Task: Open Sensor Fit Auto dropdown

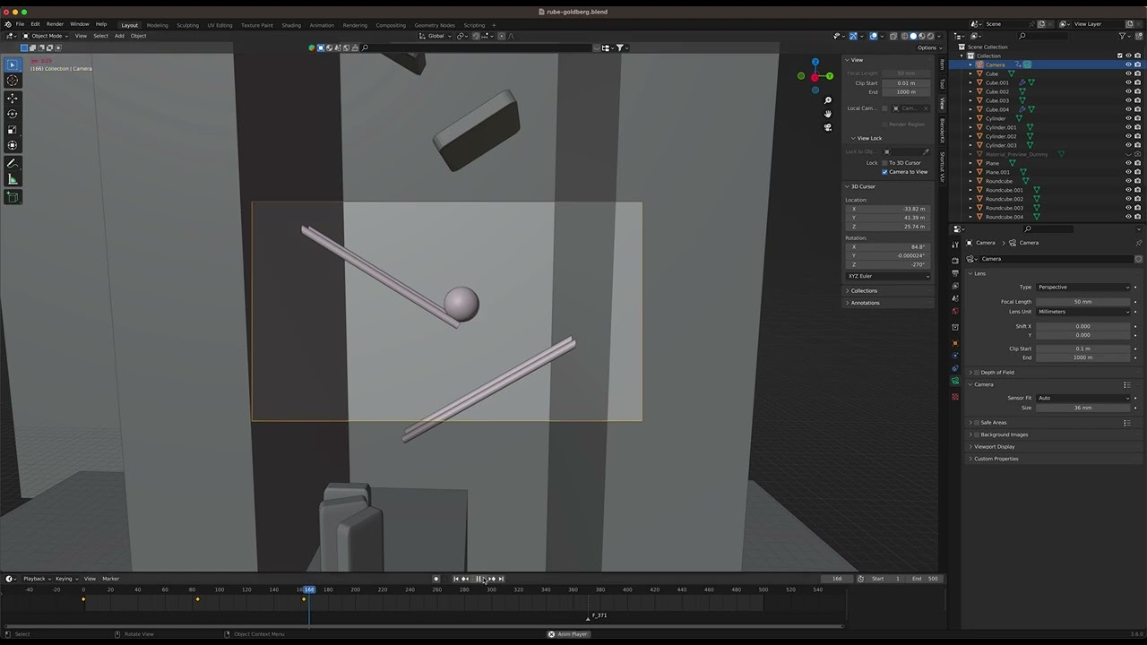Action: 1082,398
